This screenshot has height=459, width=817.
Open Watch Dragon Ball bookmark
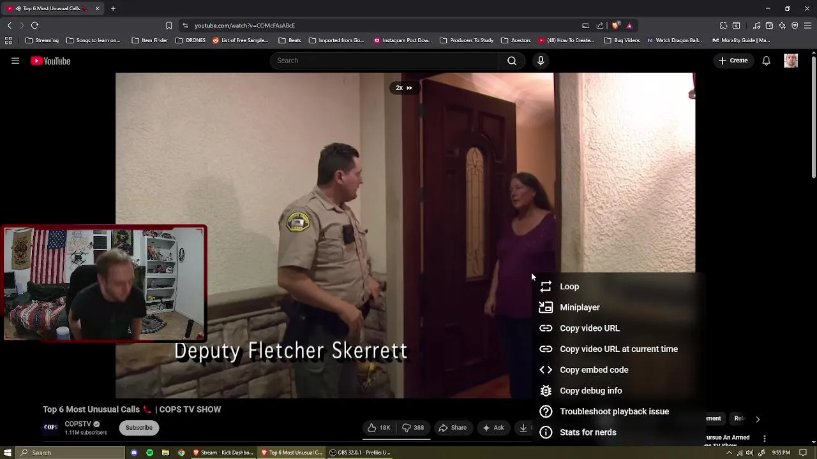[x=675, y=40]
